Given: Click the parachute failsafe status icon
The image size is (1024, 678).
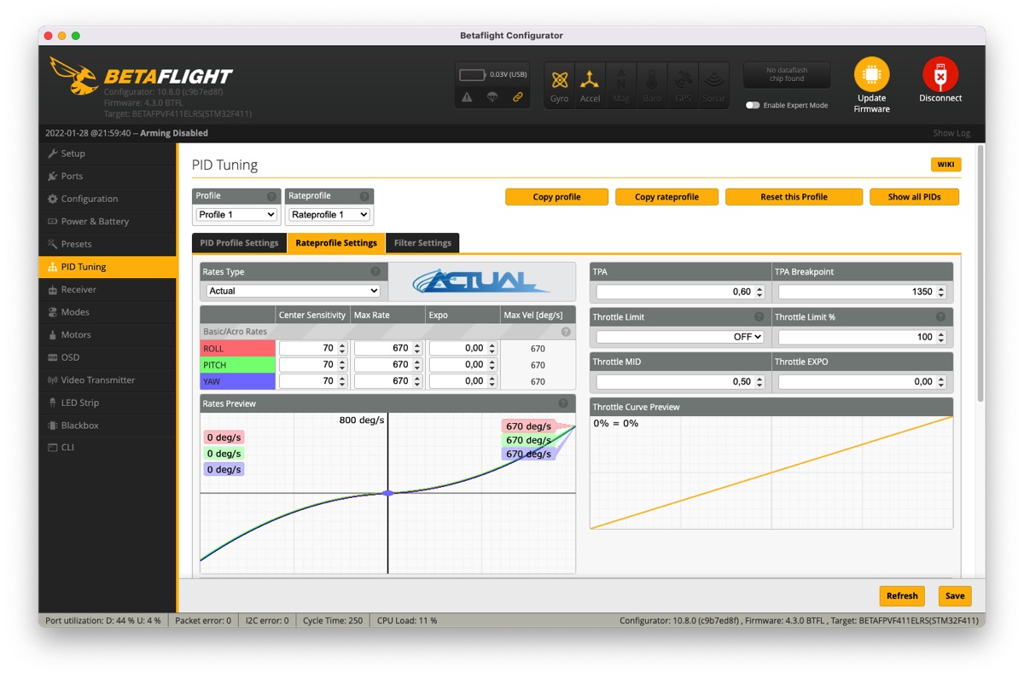Looking at the screenshot, I should pyautogui.click(x=492, y=97).
